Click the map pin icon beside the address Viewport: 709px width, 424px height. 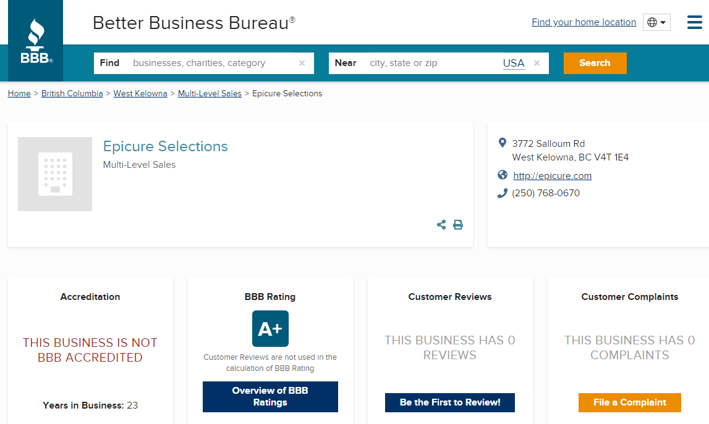(502, 143)
